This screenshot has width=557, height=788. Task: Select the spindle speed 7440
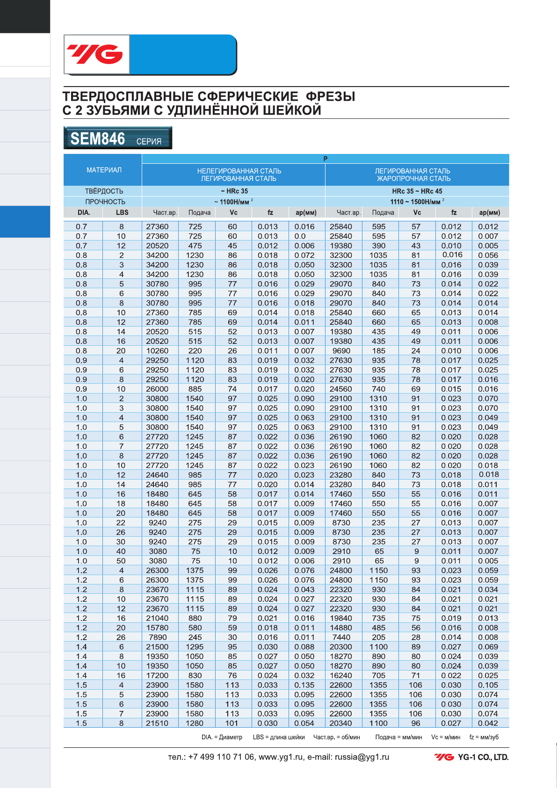click(x=341, y=637)
